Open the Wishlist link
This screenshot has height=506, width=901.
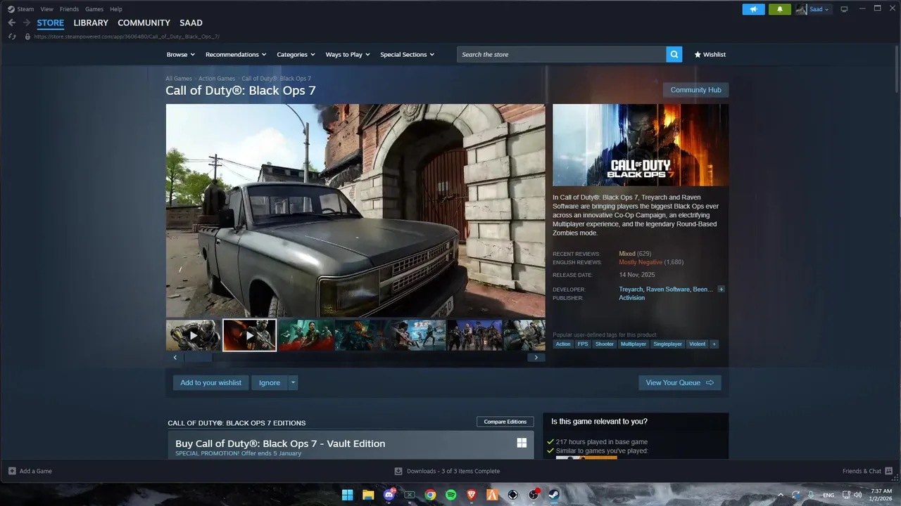(x=710, y=55)
